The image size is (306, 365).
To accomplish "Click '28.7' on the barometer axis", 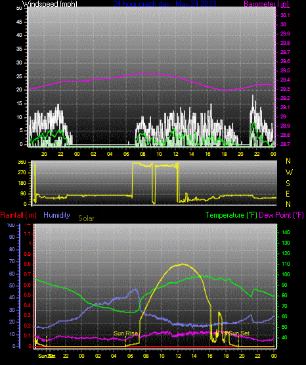I will click(x=285, y=144).
